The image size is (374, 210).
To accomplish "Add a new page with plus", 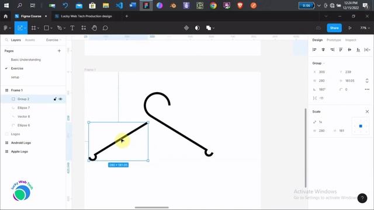I will pos(59,51).
